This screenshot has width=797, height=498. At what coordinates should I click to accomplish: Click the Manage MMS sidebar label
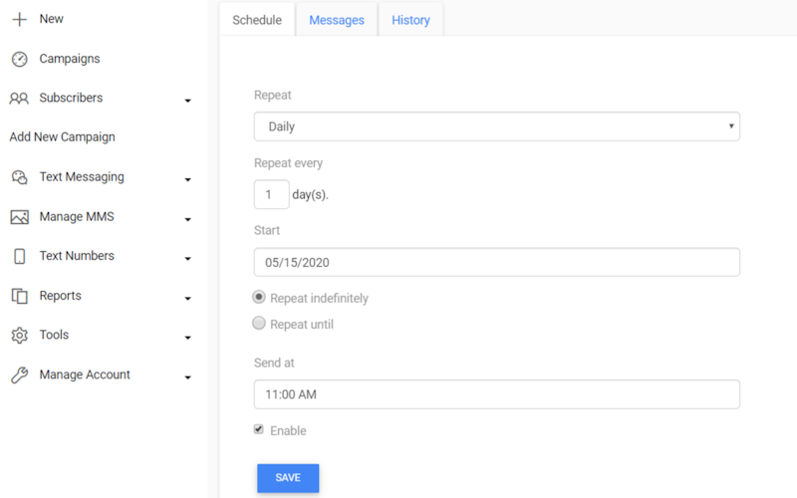coord(77,216)
